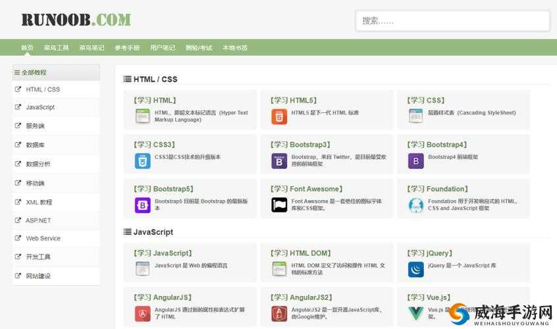Select sidebar text ASP.NET
Screen dimensions: 557x329
pyautogui.click(x=38, y=220)
